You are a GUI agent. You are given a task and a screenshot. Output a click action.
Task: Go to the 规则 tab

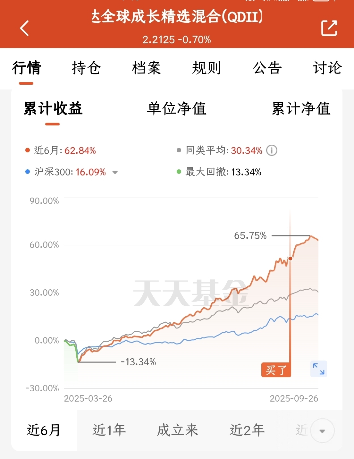(206, 68)
